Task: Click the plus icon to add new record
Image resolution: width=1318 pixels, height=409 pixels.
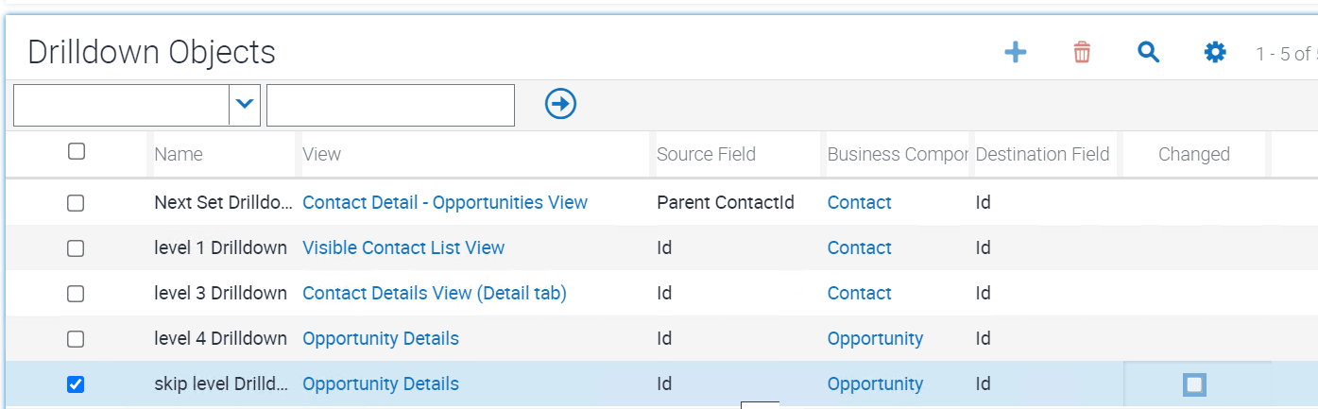Action: pyautogui.click(x=1015, y=53)
